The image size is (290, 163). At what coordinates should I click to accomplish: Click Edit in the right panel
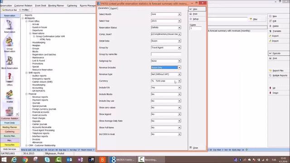[x=279, y=21]
